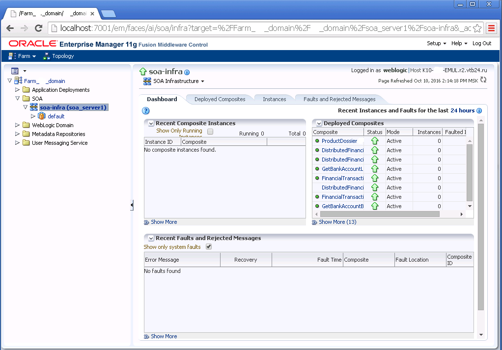This screenshot has width=502, height=350.
Task: Click the Show More (13) link
Action: [x=337, y=222]
